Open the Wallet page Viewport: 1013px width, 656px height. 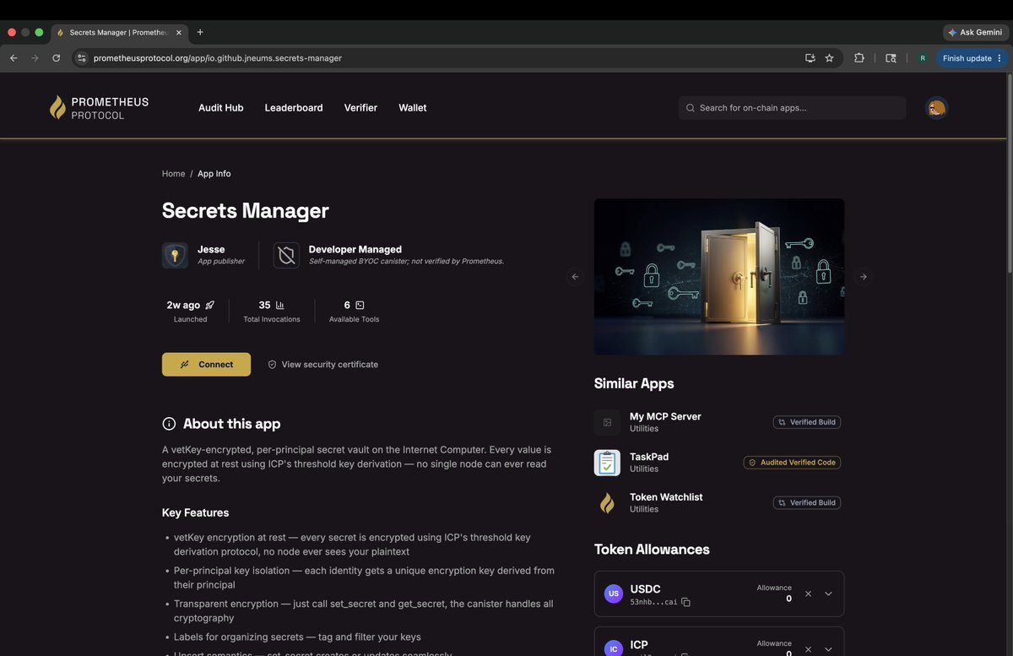[x=413, y=108]
